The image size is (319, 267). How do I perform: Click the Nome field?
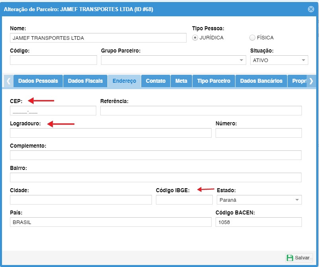(x=98, y=38)
